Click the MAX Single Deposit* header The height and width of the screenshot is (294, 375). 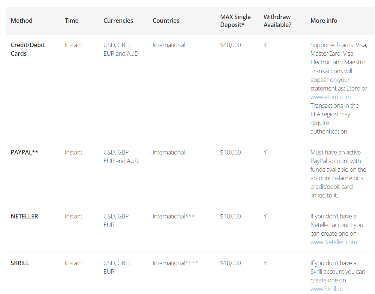tap(235, 21)
